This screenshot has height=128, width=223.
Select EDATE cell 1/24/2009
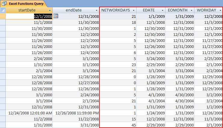click(x=151, y=113)
